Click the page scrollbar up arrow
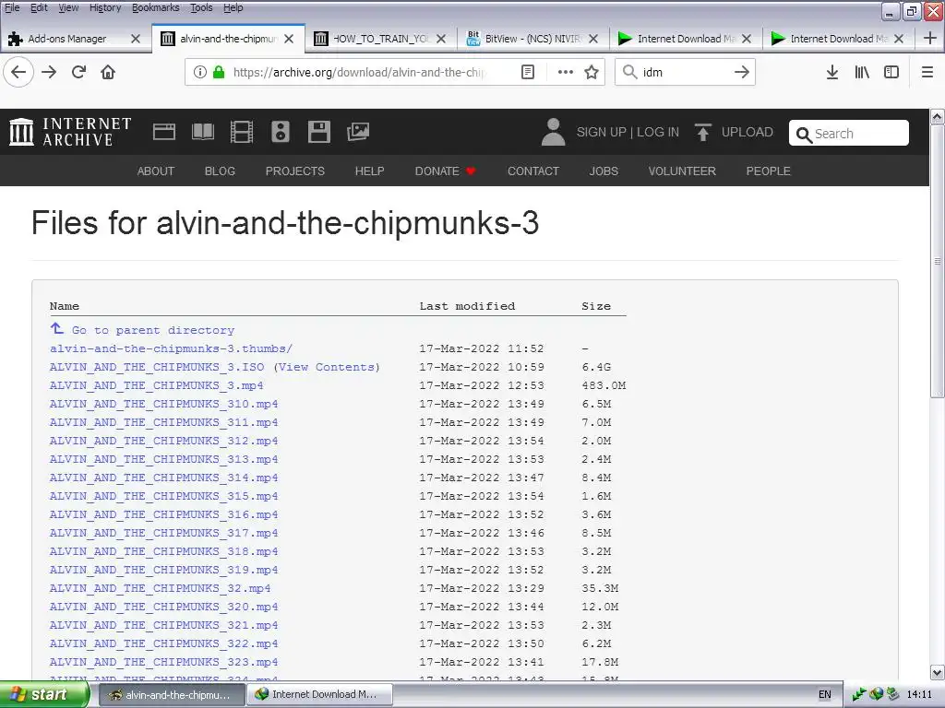The width and height of the screenshot is (945, 708). [x=938, y=117]
